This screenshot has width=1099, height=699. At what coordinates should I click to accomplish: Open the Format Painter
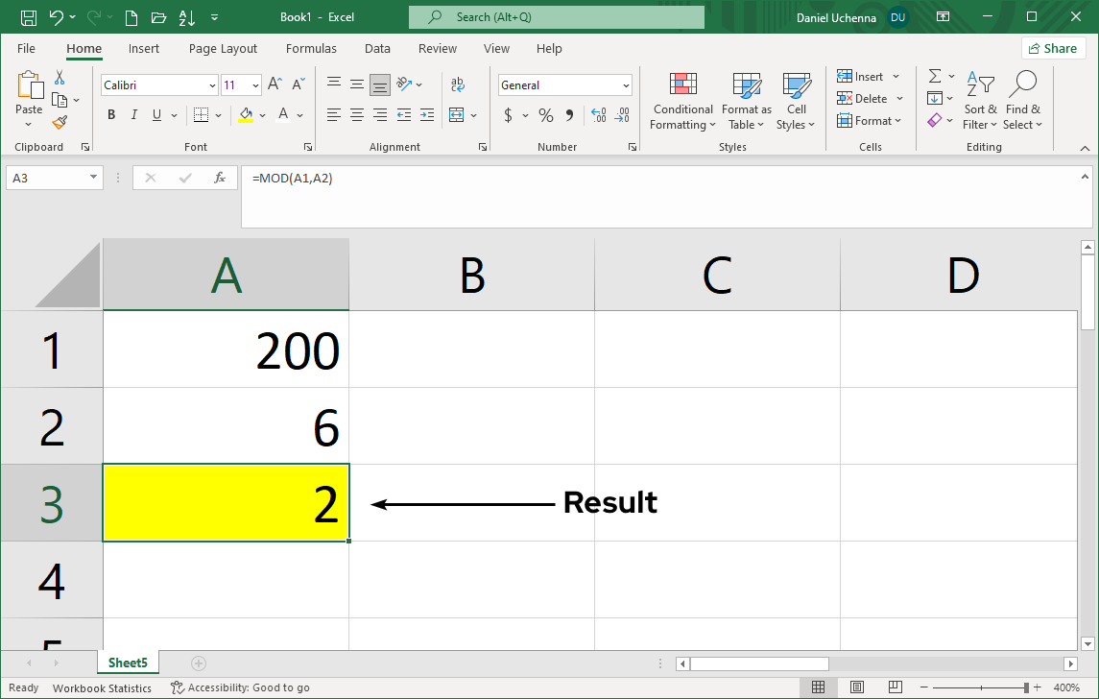pos(58,123)
